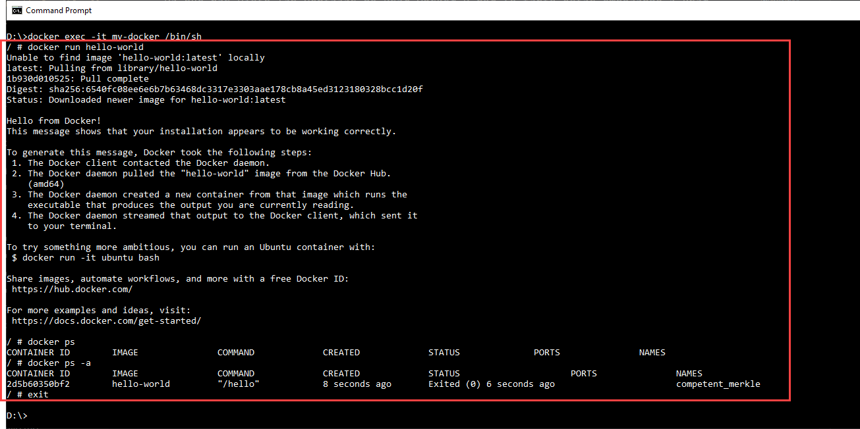
Task: Click the "1b930d010525: Pull complete" line
Action: (x=78, y=78)
